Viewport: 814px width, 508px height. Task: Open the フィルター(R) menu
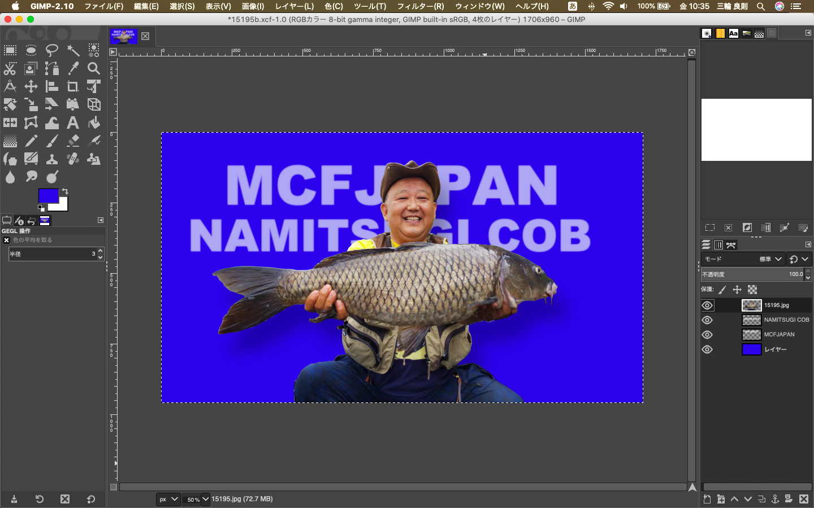point(420,6)
